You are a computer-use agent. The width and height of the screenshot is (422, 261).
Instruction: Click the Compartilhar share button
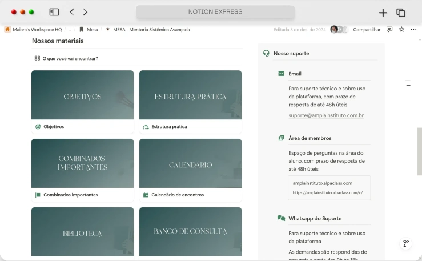point(367,30)
